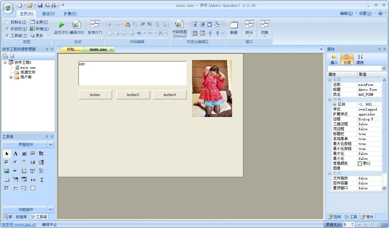Switch to the 开始 document tab
The image size is (389, 229).
[x=73, y=49]
